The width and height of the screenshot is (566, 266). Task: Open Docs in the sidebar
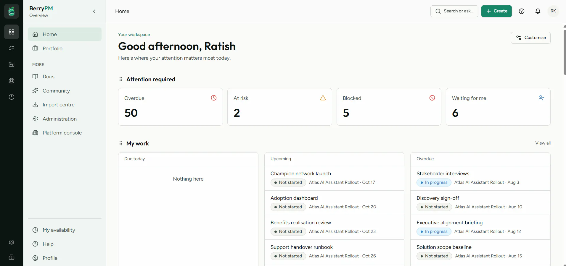65,77
